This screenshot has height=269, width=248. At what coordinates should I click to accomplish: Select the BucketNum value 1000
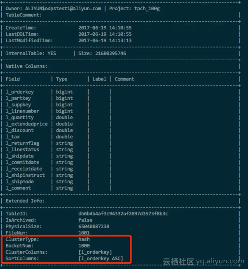84,246
